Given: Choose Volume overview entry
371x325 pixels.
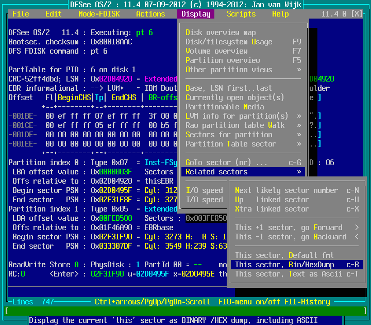Looking at the screenshot, I should [243, 51].
